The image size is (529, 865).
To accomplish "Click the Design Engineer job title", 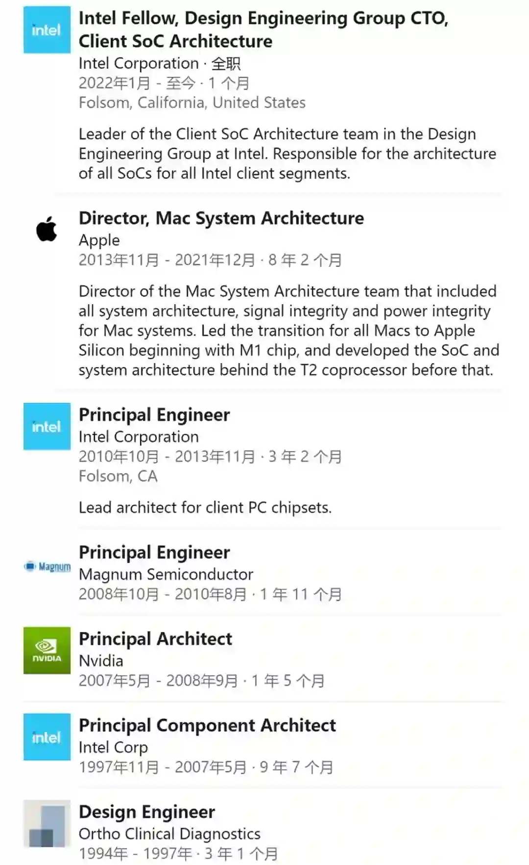I will click(146, 812).
